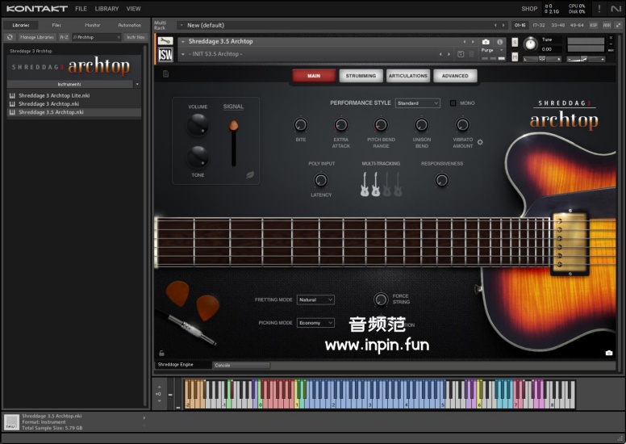
Task: Click the wrench icon to edit instrument
Action: [x=165, y=41]
